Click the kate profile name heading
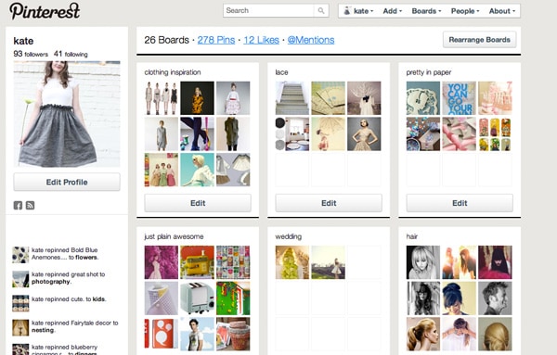Viewport: 557px width, 355px height. (23, 41)
